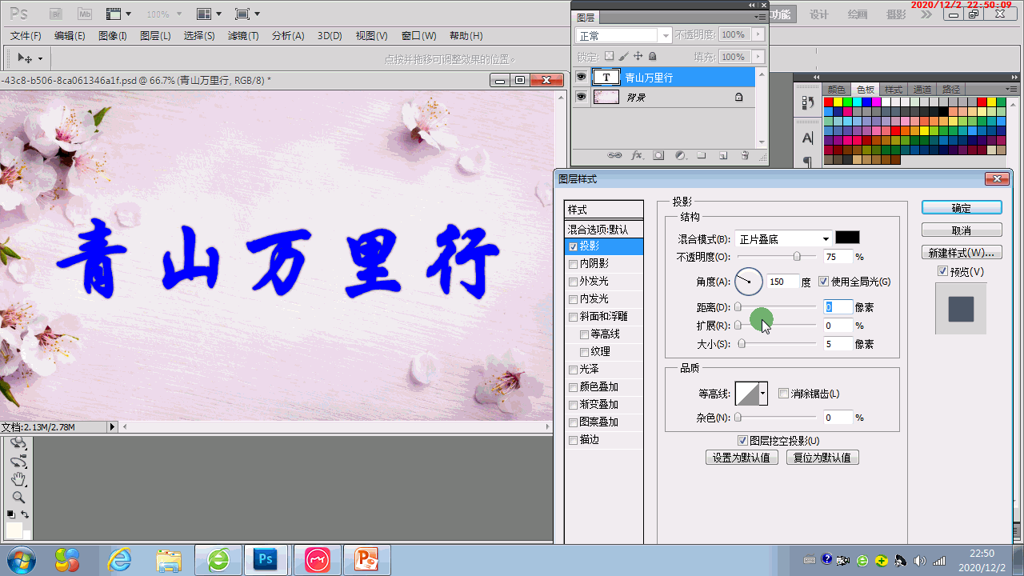Switch to the 颜色 color tab
1024x576 pixels.
(x=837, y=90)
